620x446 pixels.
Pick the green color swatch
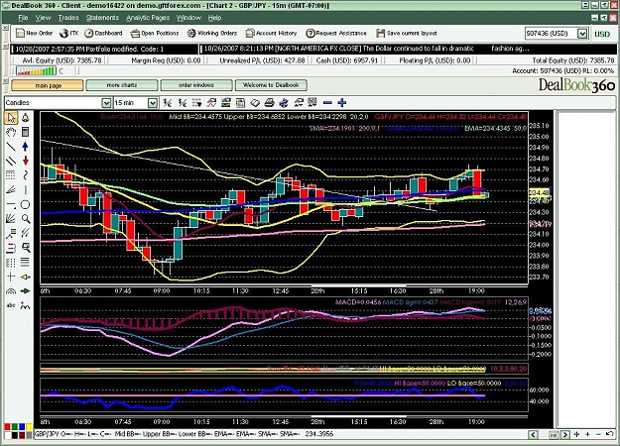15,427
